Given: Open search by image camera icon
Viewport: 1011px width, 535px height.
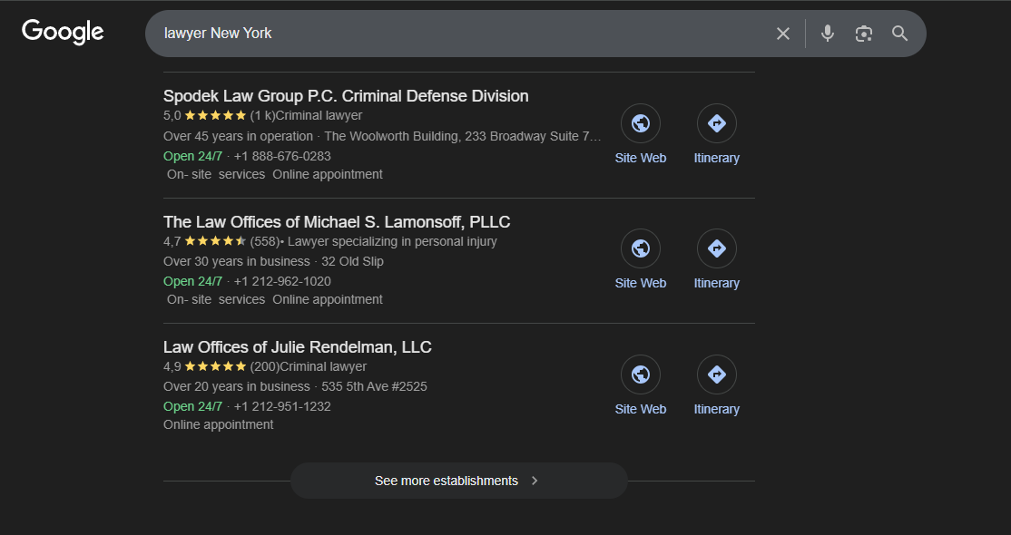Looking at the screenshot, I should [863, 34].
